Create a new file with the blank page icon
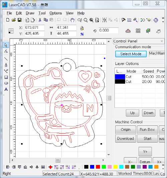The width and height of the screenshot is (167, 178). 8,20
